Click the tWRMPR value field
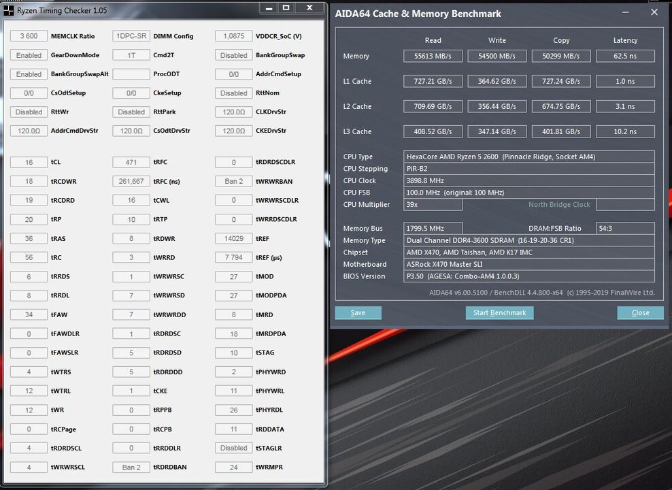Image resolution: width=672 pixels, height=490 pixels. coord(233,468)
